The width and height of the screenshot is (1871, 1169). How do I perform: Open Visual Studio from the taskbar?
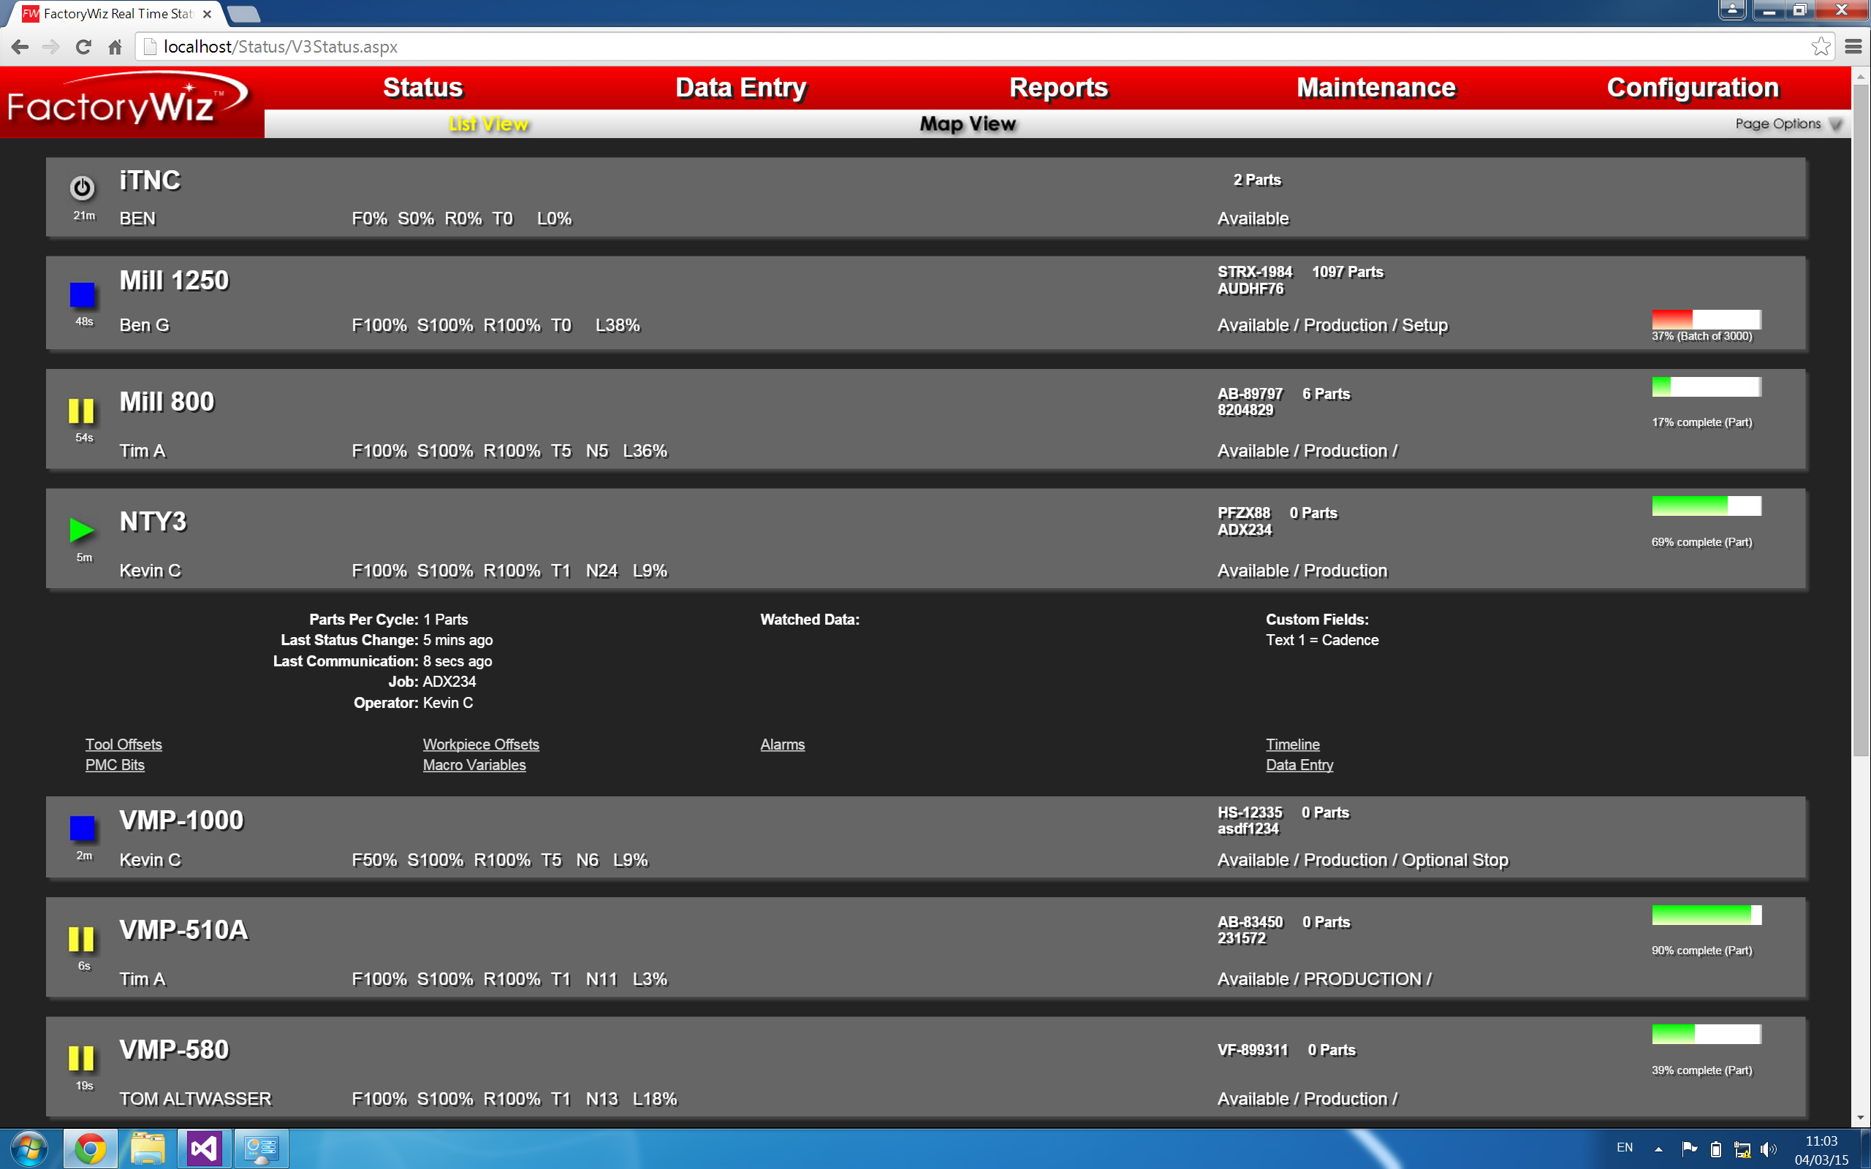[x=205, y=1150]
